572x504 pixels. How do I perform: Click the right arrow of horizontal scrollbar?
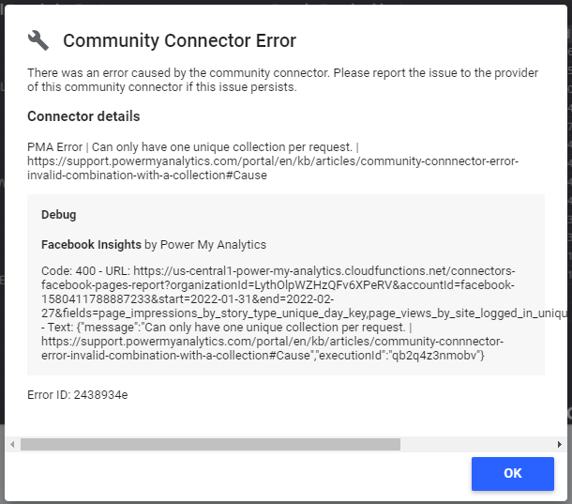coord(560,444)
